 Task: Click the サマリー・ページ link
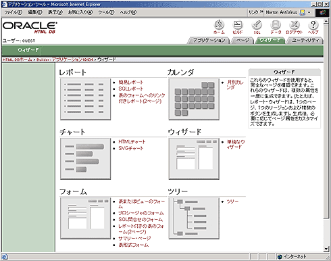[134, 238]
